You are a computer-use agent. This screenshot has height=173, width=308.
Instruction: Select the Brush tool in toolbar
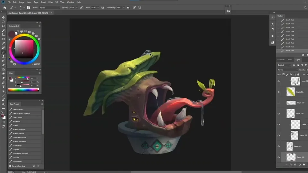pyautogui.click(x=3, y=52)
